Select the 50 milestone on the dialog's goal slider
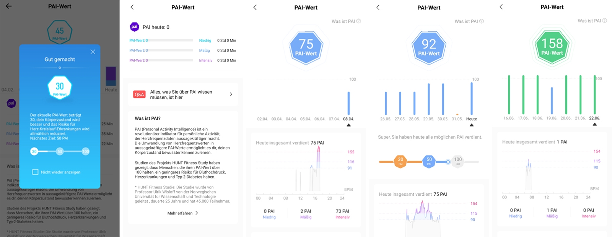The image size is (612, 237). (x=60, y=151)
